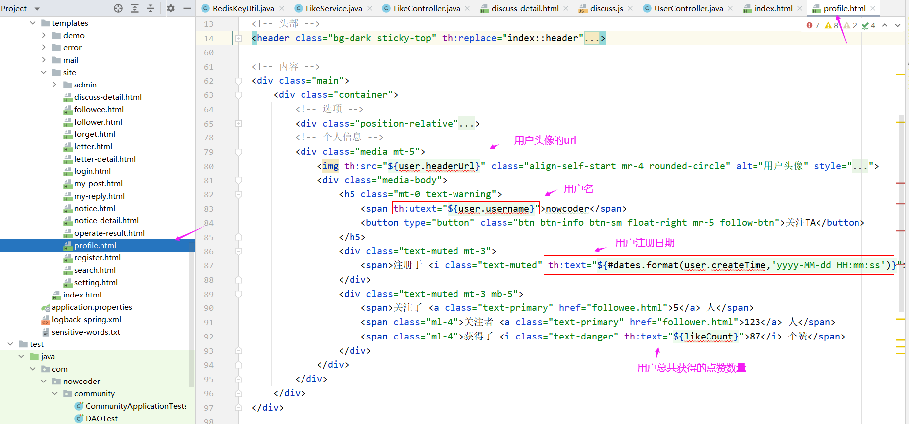Screen dimensions: 909x424
Task: Select forget.html in project tree
Action: click(x=95, y=134)
